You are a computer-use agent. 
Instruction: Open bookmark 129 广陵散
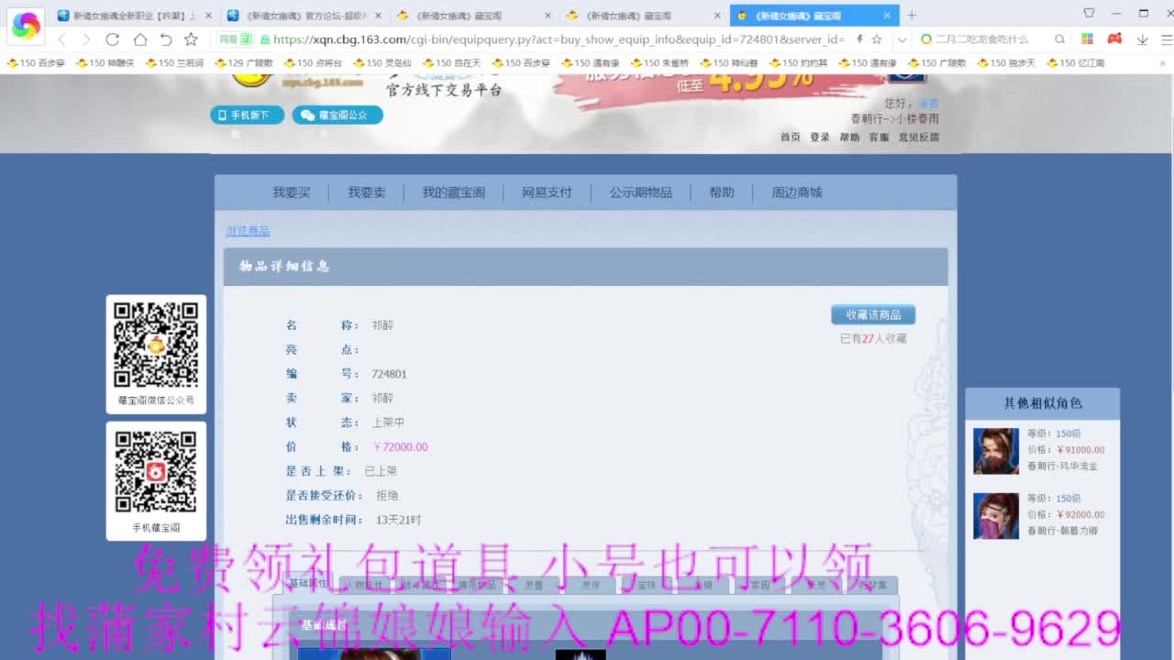coord(243,63)
